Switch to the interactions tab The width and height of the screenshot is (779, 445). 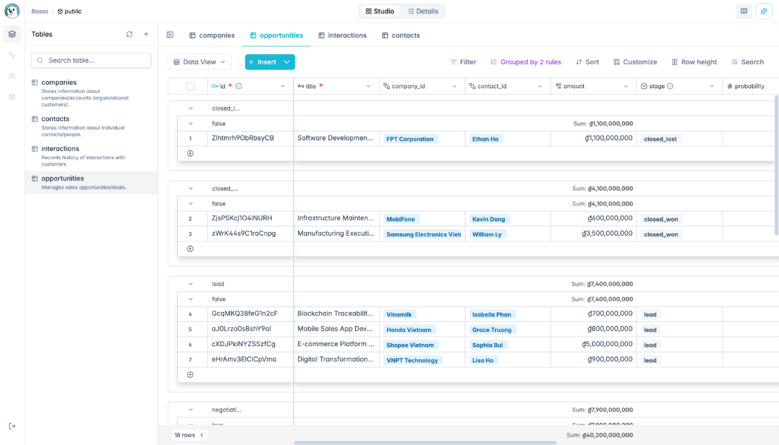(x=342, y=35)
